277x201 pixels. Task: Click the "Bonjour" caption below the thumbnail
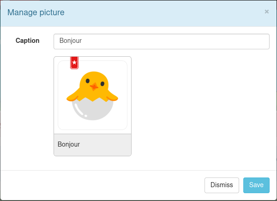tap(69, 144)
